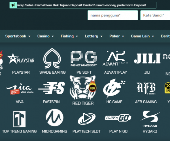Expand the Casino dropdown menu

pyautogui.click(x=45, y=36)
